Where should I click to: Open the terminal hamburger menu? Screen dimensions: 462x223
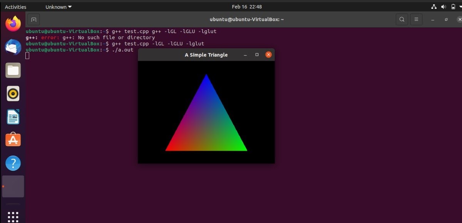coord(416,19)
